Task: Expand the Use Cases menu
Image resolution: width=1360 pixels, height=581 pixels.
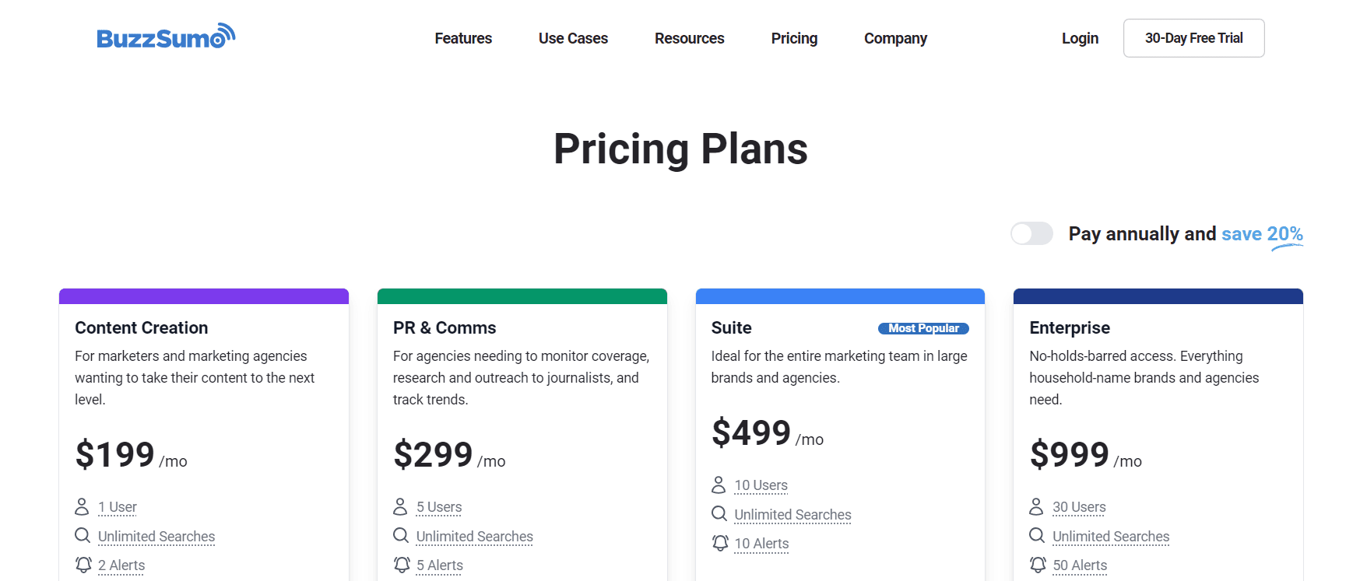Action: click(x=573, y=38)
